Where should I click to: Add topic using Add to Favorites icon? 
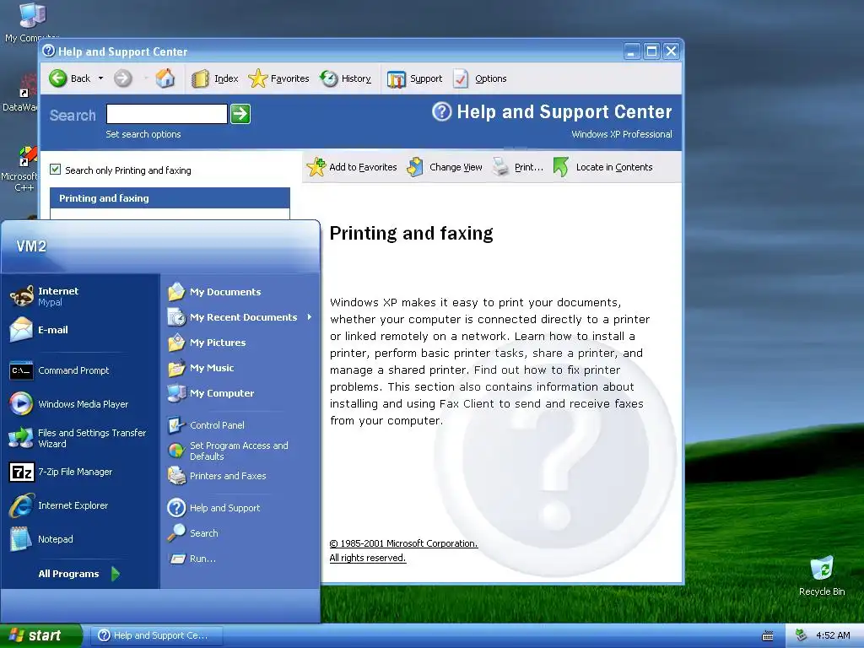point(316,167)
